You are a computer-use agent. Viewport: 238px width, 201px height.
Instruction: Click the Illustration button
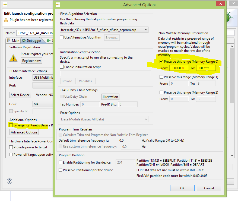110,97
